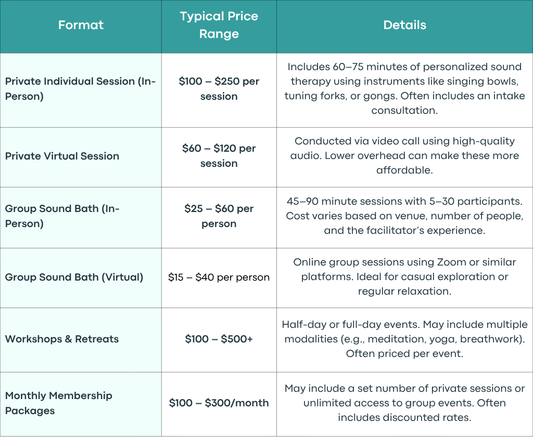The width and height of the screenshot is (533, 437).
Task: Click details mentioning singing bowls and gongs
Action: (x=404, y=89)
